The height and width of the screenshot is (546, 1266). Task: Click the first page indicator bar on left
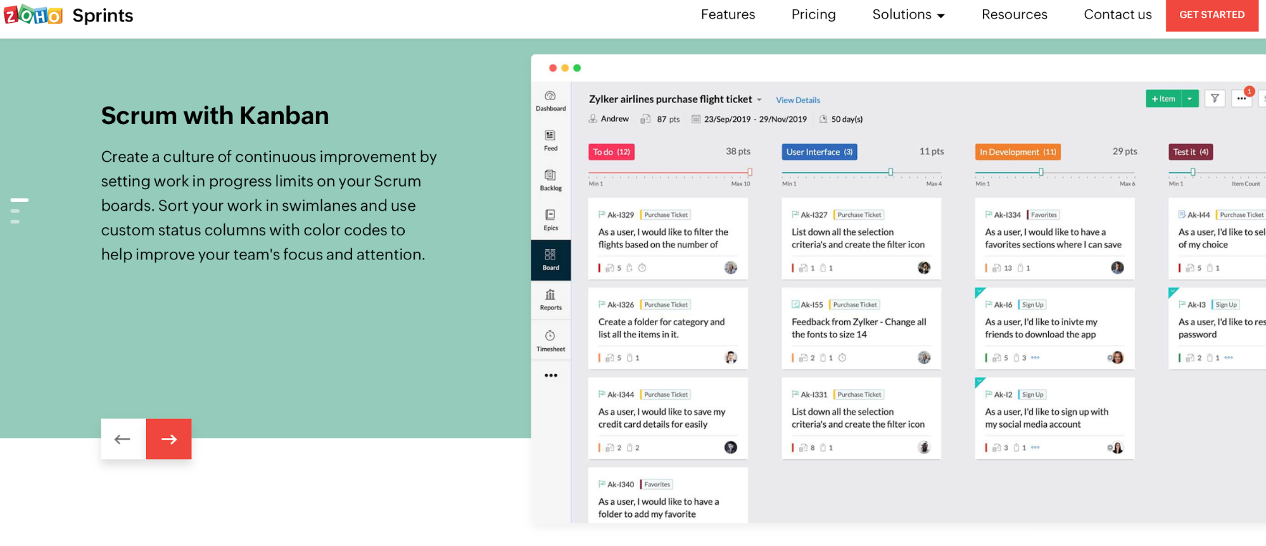[x=20, y=200]
